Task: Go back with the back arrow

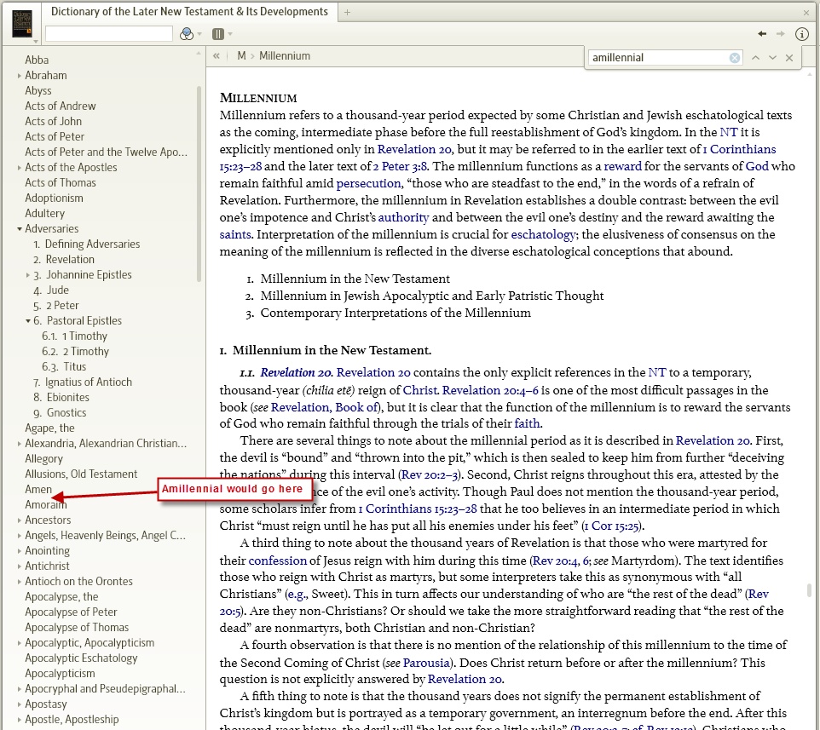Action: [762, 34]
